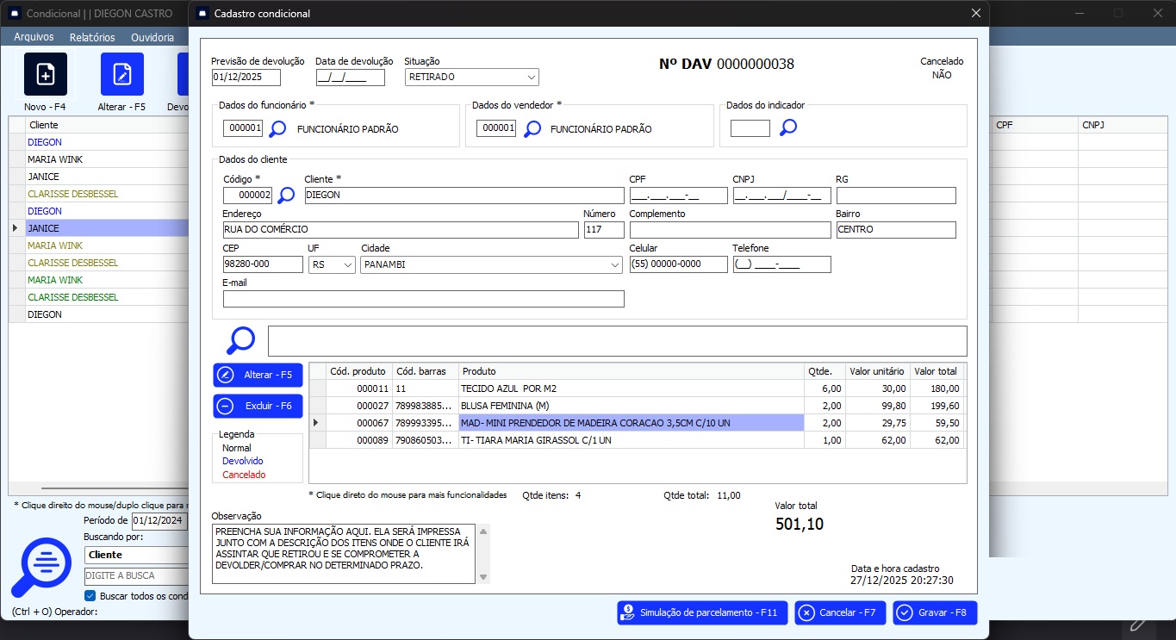Click the E-mail input field

click(423, 299)
